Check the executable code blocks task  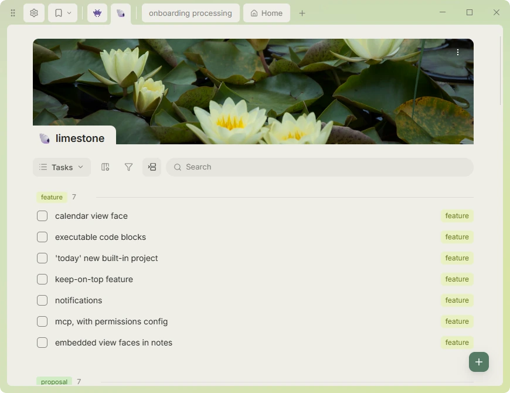pos(42,237)
